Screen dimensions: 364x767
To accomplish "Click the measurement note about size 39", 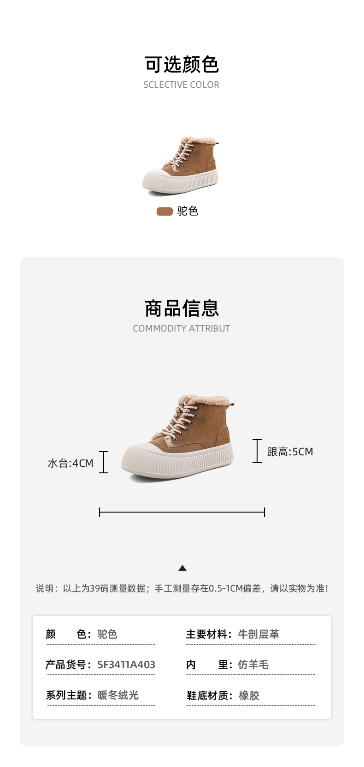I will coord(182,588).
